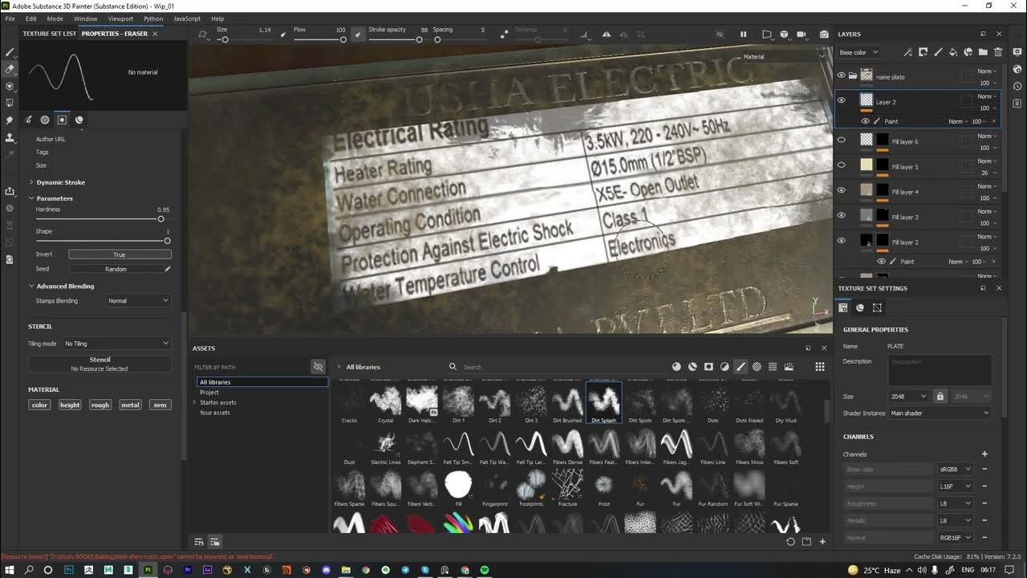Collapse the Advanced Blending section
Viewport: 1027px width, 578px height.
tap(31, 286)
